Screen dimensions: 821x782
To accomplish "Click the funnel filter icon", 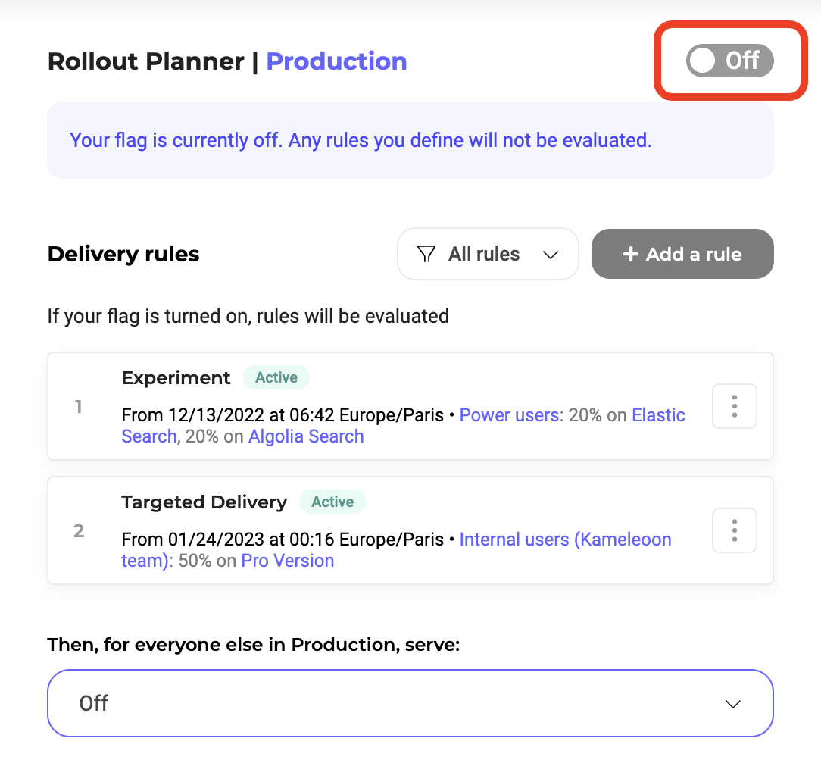I will 426,255.
